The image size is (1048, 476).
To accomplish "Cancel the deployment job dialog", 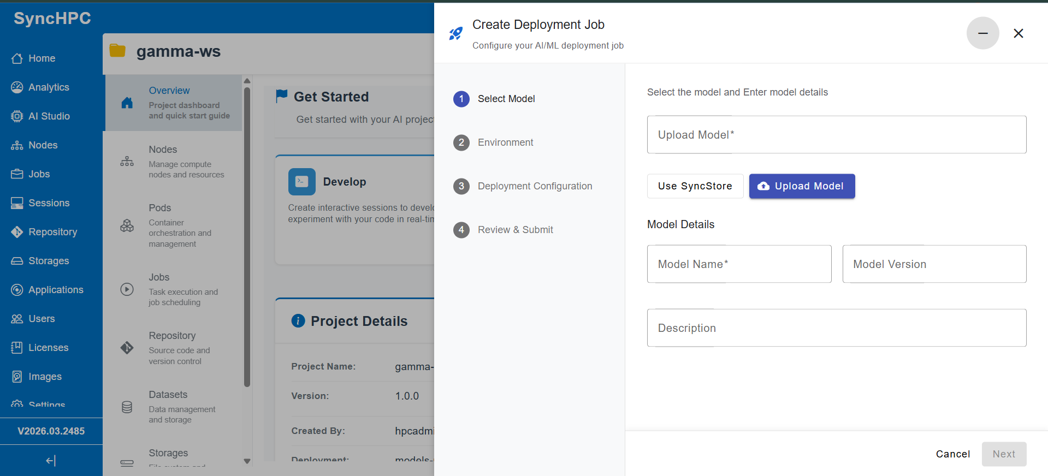I will (952, 454).
